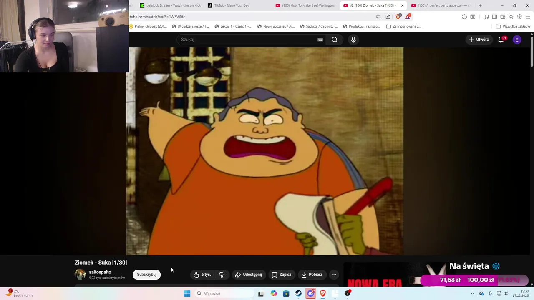Click the Pobierz download button
The image size is (534, 300).
point(312,275)
